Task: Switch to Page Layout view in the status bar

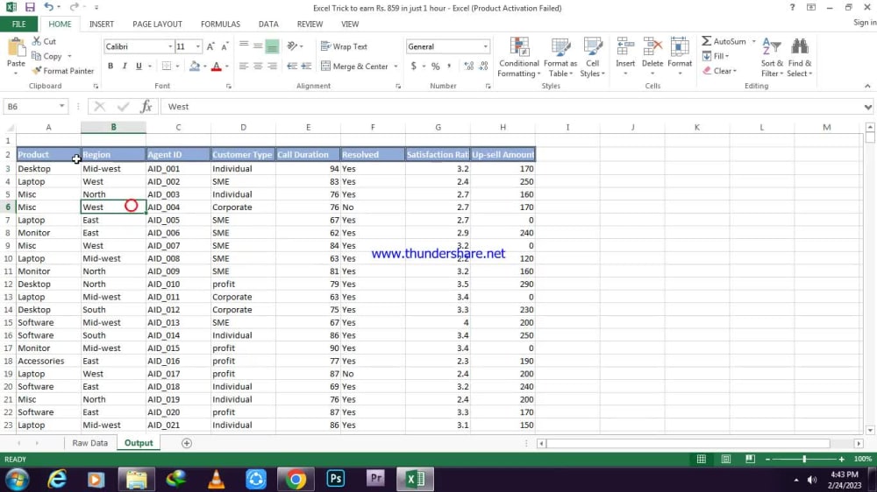Action: [726, 459]
